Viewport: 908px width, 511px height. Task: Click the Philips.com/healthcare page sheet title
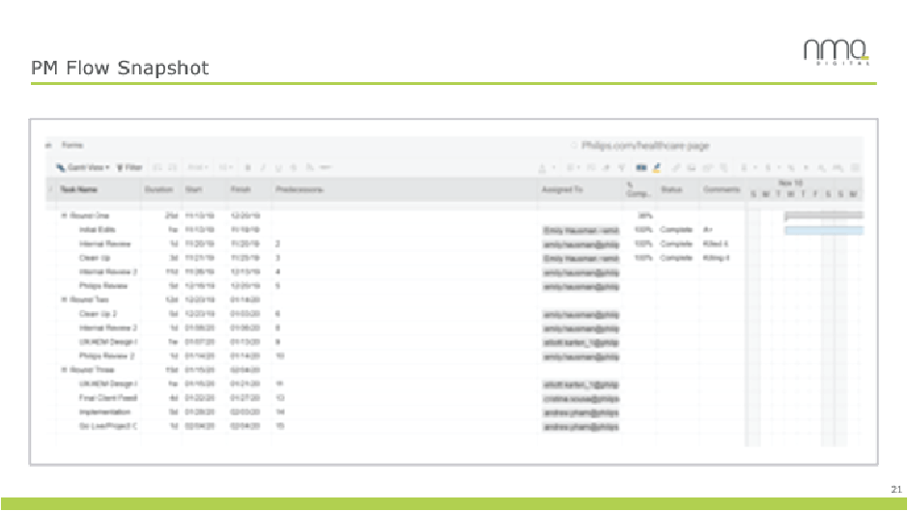coord(645,146)
